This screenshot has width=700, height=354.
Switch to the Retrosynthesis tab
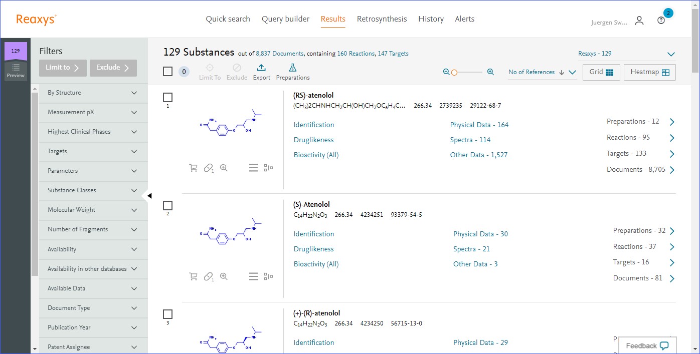point(382,19)
